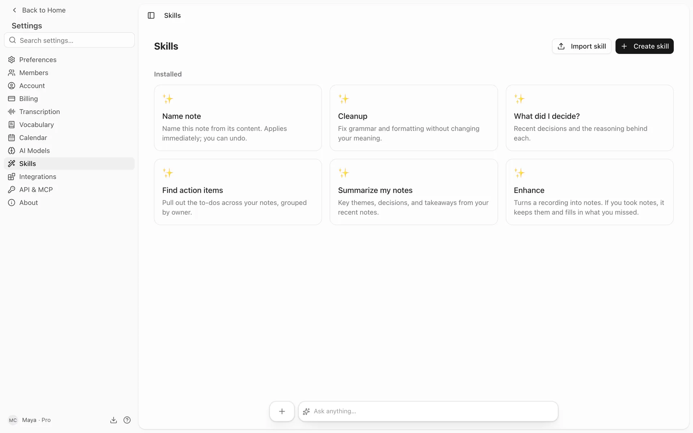Click the Account person icon
693x433 pixels.
[x=12, y=86]
